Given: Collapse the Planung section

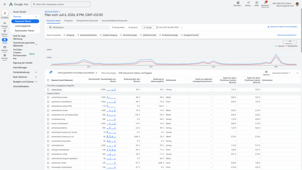Looking at the screenshot, I should click(x=36, y=17).
